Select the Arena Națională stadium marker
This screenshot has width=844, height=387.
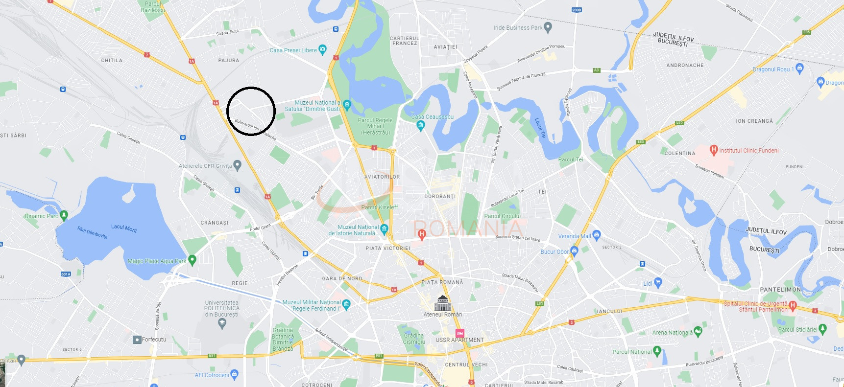coord(698,332)
